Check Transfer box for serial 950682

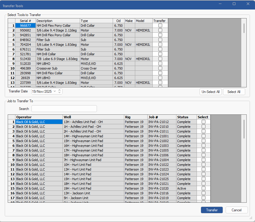coord(160,30)
